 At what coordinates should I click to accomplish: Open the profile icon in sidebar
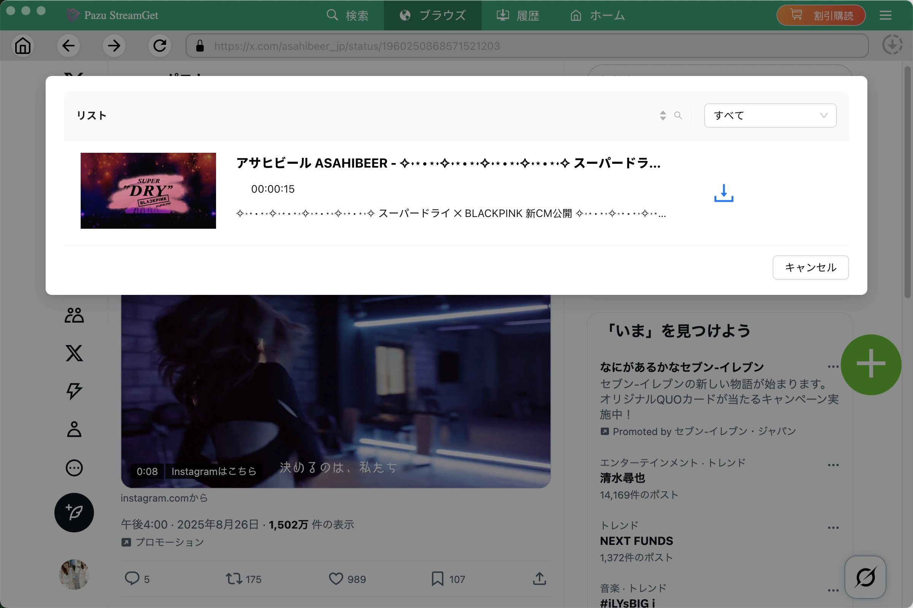tap(74, 429)
